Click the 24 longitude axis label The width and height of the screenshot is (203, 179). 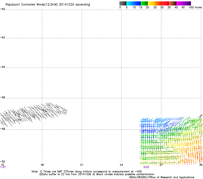(121, 165)
